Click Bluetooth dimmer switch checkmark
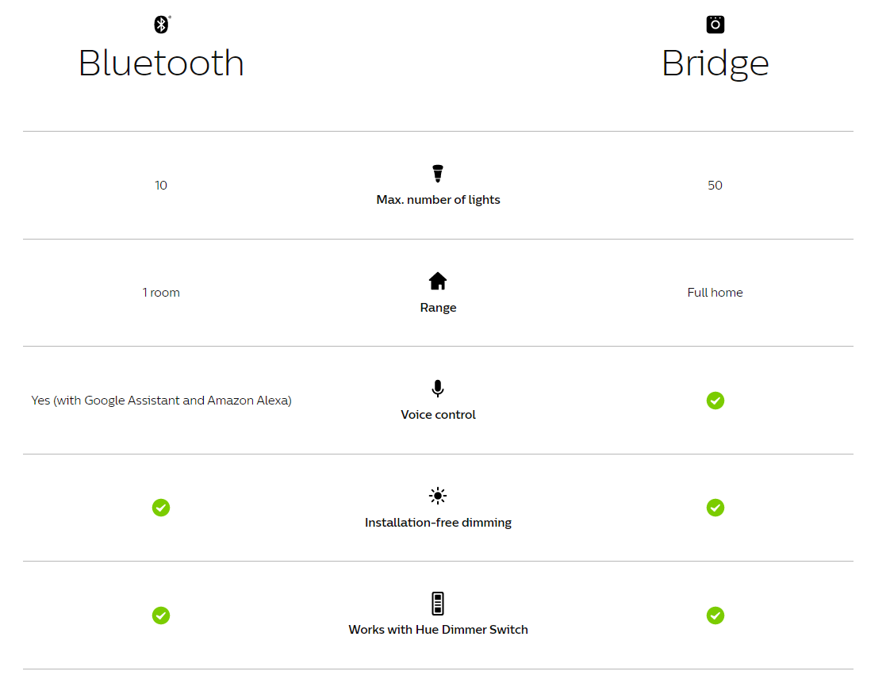The width and height of the screenshot is (890, 675). pyautogui.click(x=161, y=616)
